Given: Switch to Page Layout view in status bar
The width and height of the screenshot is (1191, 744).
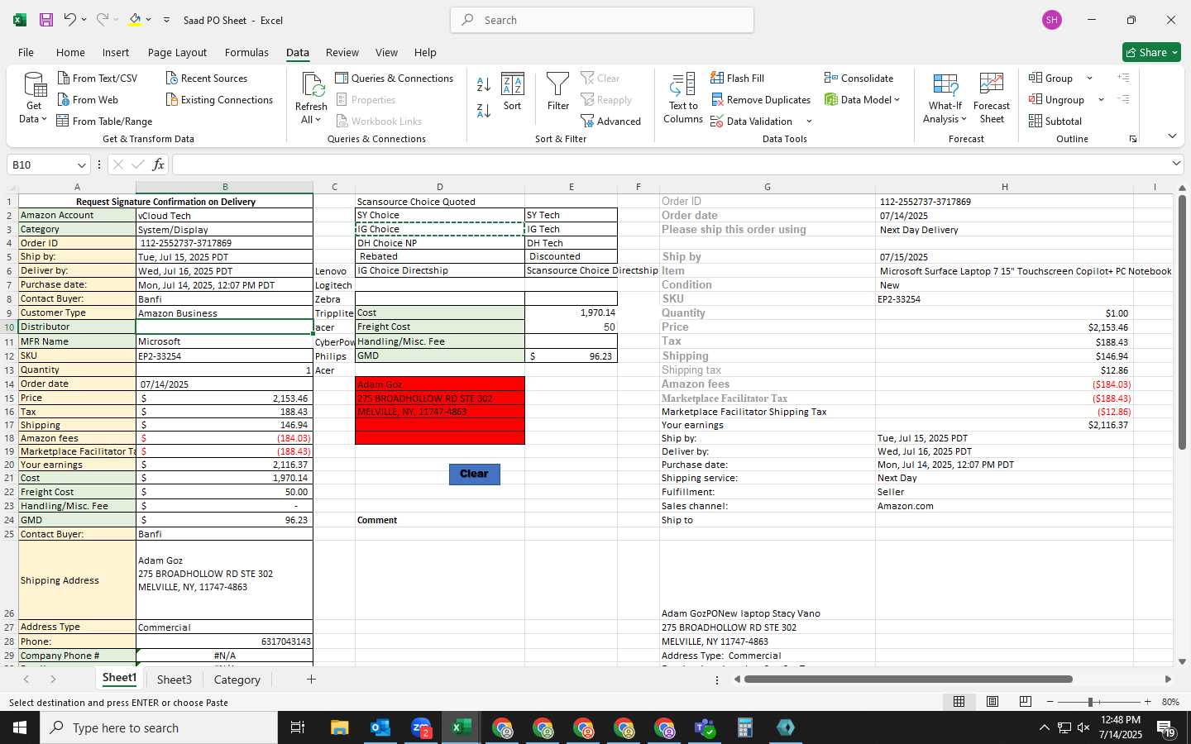Looking at the screenshot, I should point(992,702).
